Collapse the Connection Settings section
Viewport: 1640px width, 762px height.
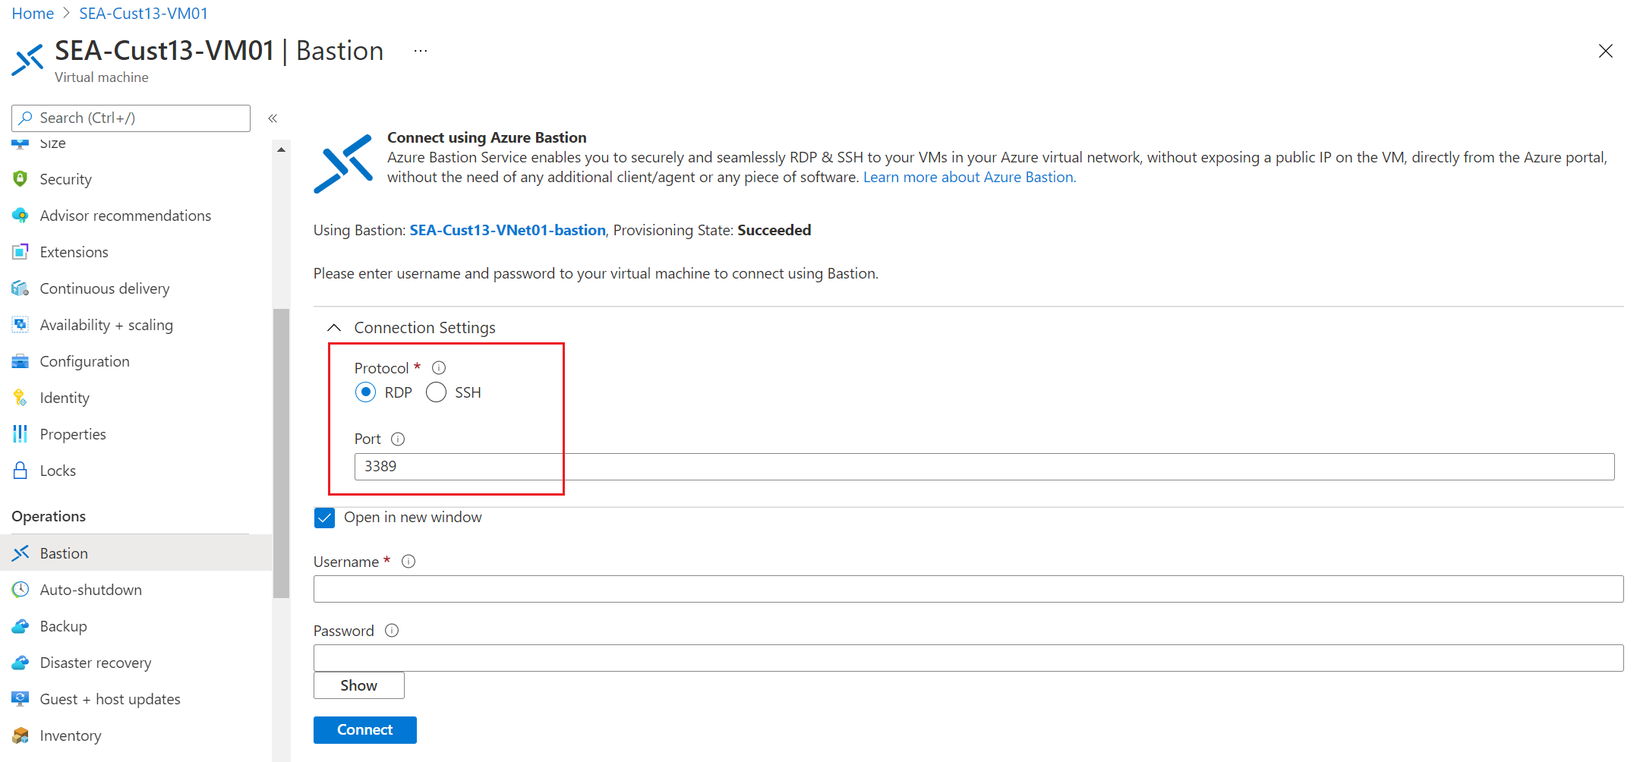(334, 328)
